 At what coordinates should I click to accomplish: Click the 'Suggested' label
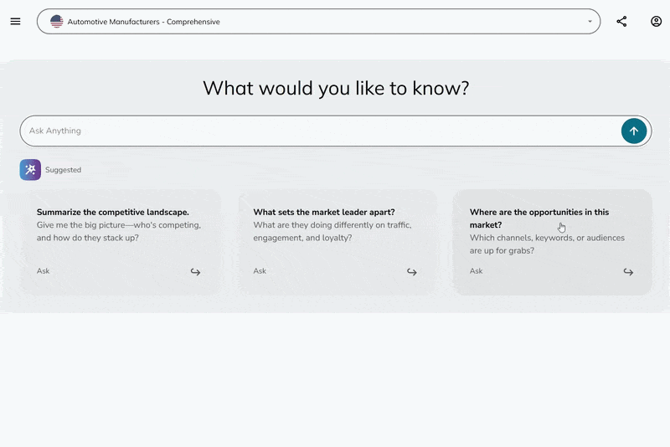pyautogui.click(x=64, y=170)
